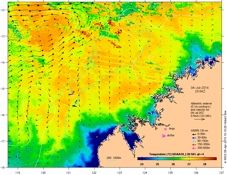The height and width of the screenshot is (175, 227).
Task: Click the latitude axis label '-13'
Action: pyautogui.click(x=3, y=36)
